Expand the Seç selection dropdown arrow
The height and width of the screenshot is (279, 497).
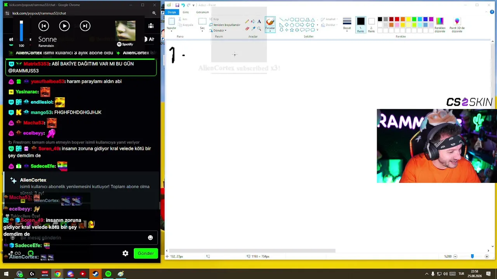(x=202, y=30)
